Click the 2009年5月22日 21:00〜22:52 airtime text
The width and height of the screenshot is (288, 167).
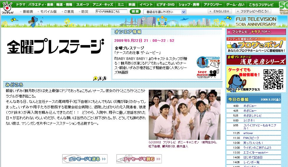pyautogui.click(x=144, y=40)
